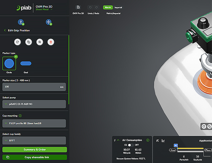This screenshot has width=212, height=163.
Task: Click the Summary & Order button
Action: click(x=35, y=150)
